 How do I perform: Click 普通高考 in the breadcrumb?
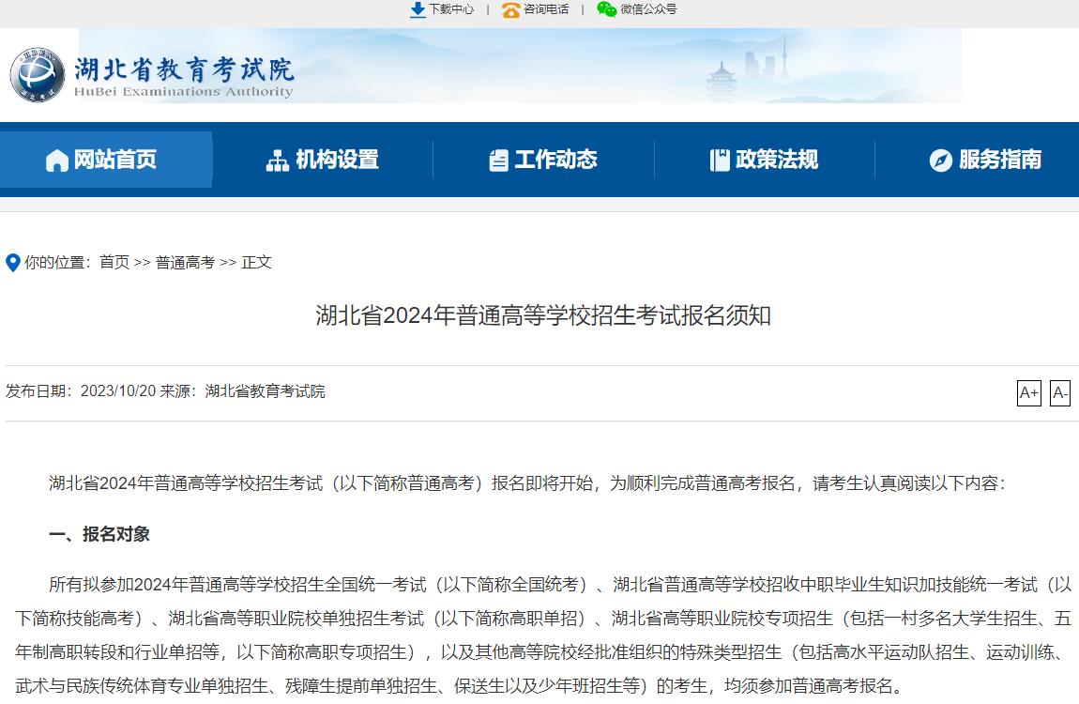pos(185,262)
